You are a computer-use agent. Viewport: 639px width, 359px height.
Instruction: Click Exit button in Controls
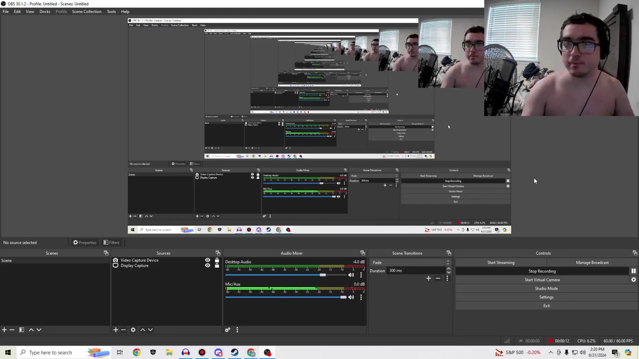coord(546,306)
